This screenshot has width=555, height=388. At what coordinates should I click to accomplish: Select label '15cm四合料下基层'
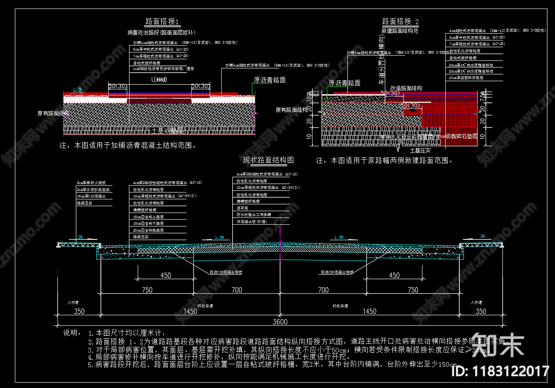pos(148,223)
